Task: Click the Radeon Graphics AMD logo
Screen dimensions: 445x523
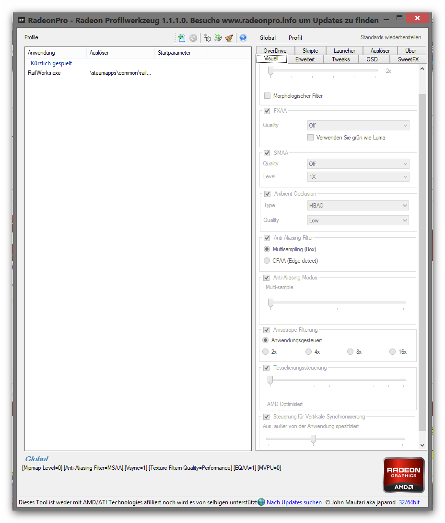Action: (x=404, y=476)
